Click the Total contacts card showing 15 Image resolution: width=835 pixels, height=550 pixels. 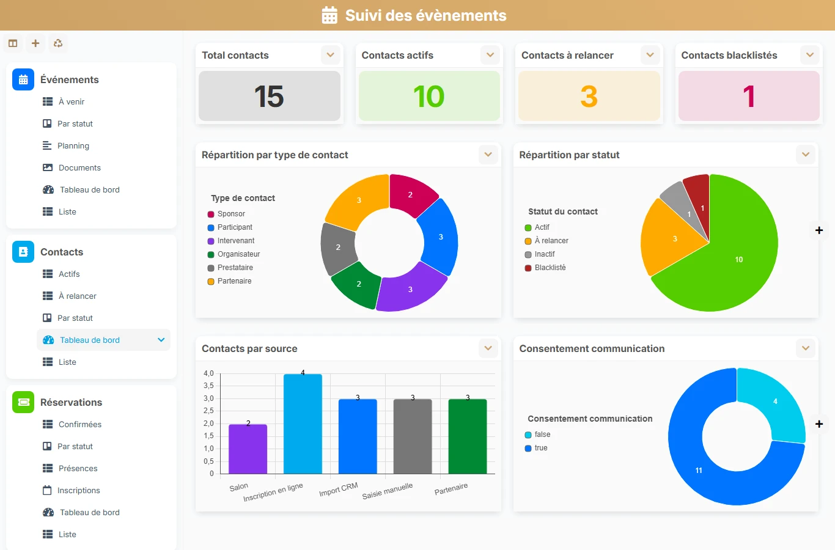point(270,96)
